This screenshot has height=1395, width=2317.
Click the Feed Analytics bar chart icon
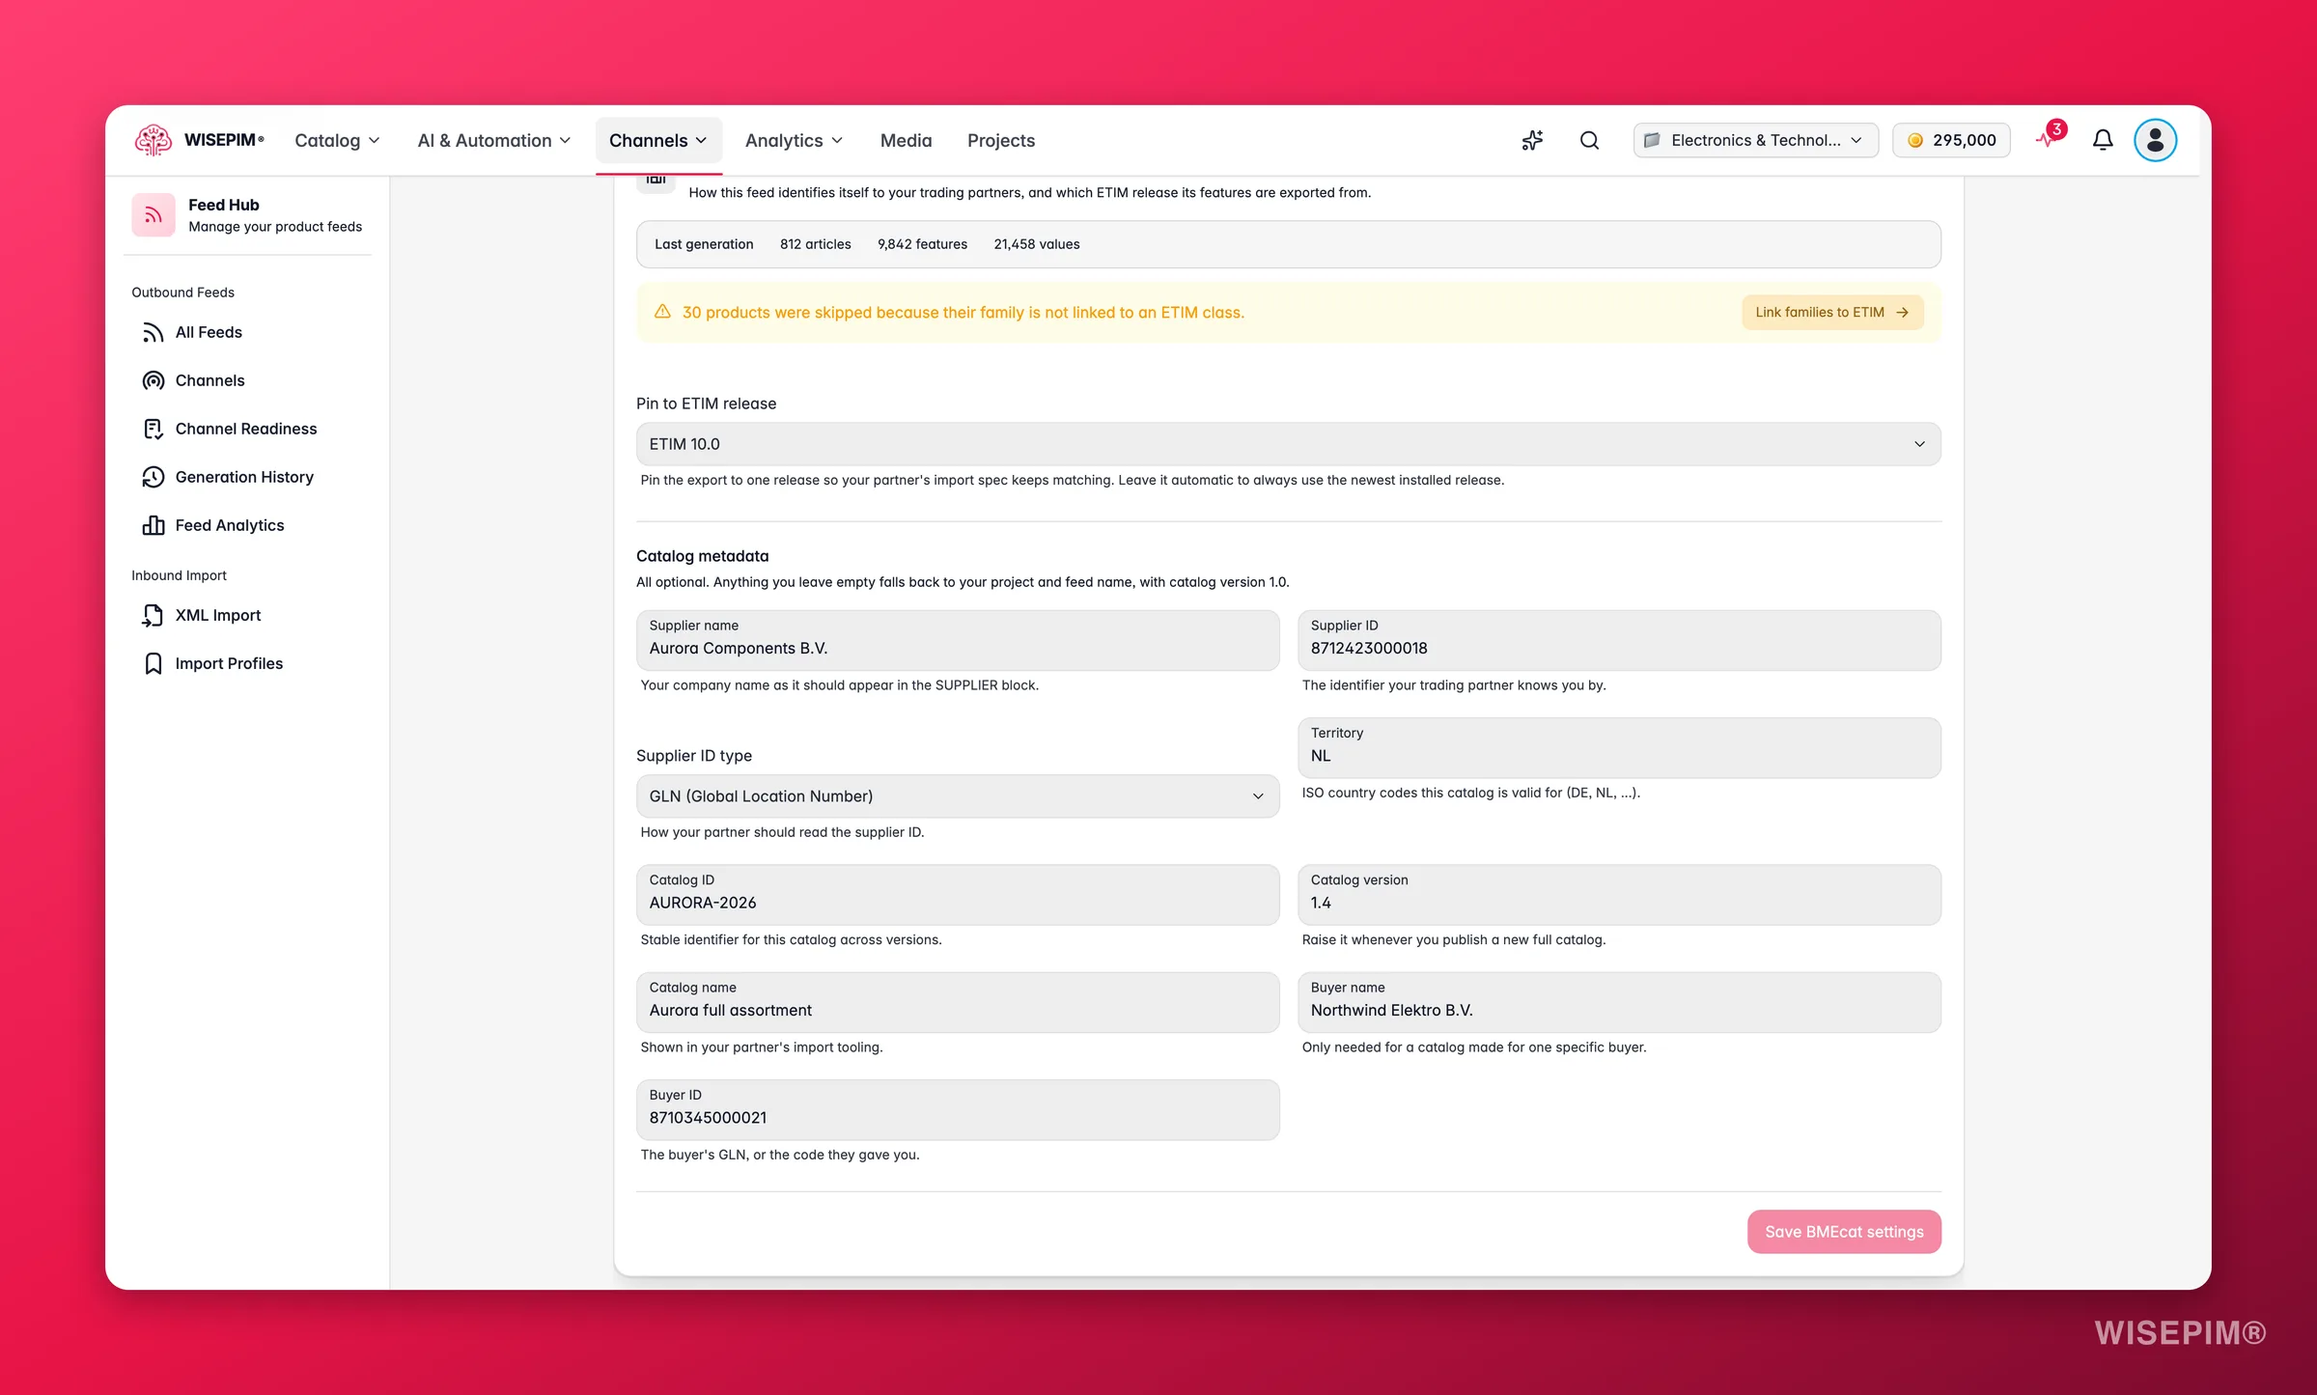pyautogui.click(x=154, y=525)
